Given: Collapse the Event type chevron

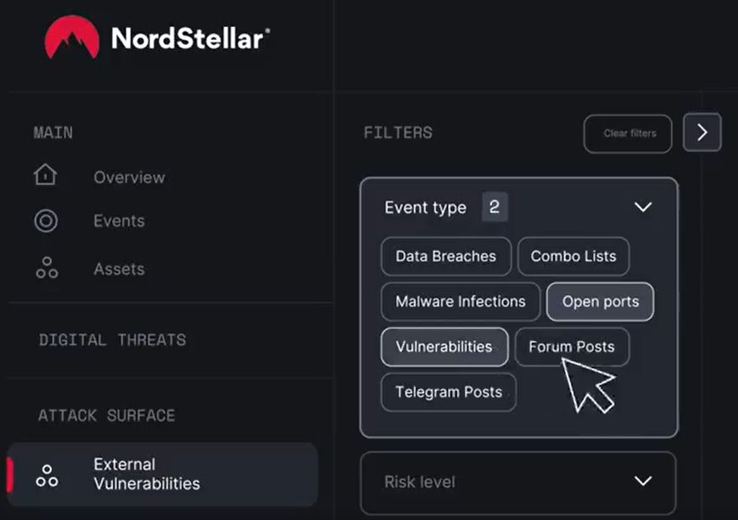Looking at the screenshot, I should pos(643,207).
